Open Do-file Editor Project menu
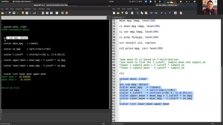Viewport: 223px width, 125px height. coord(130,9)
